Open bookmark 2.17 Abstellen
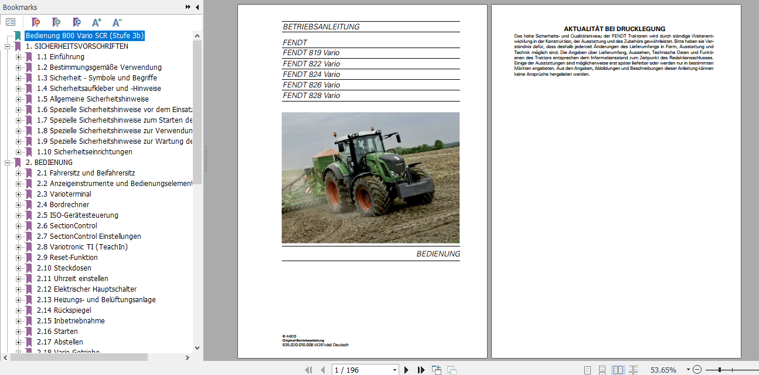 [60, 342]
